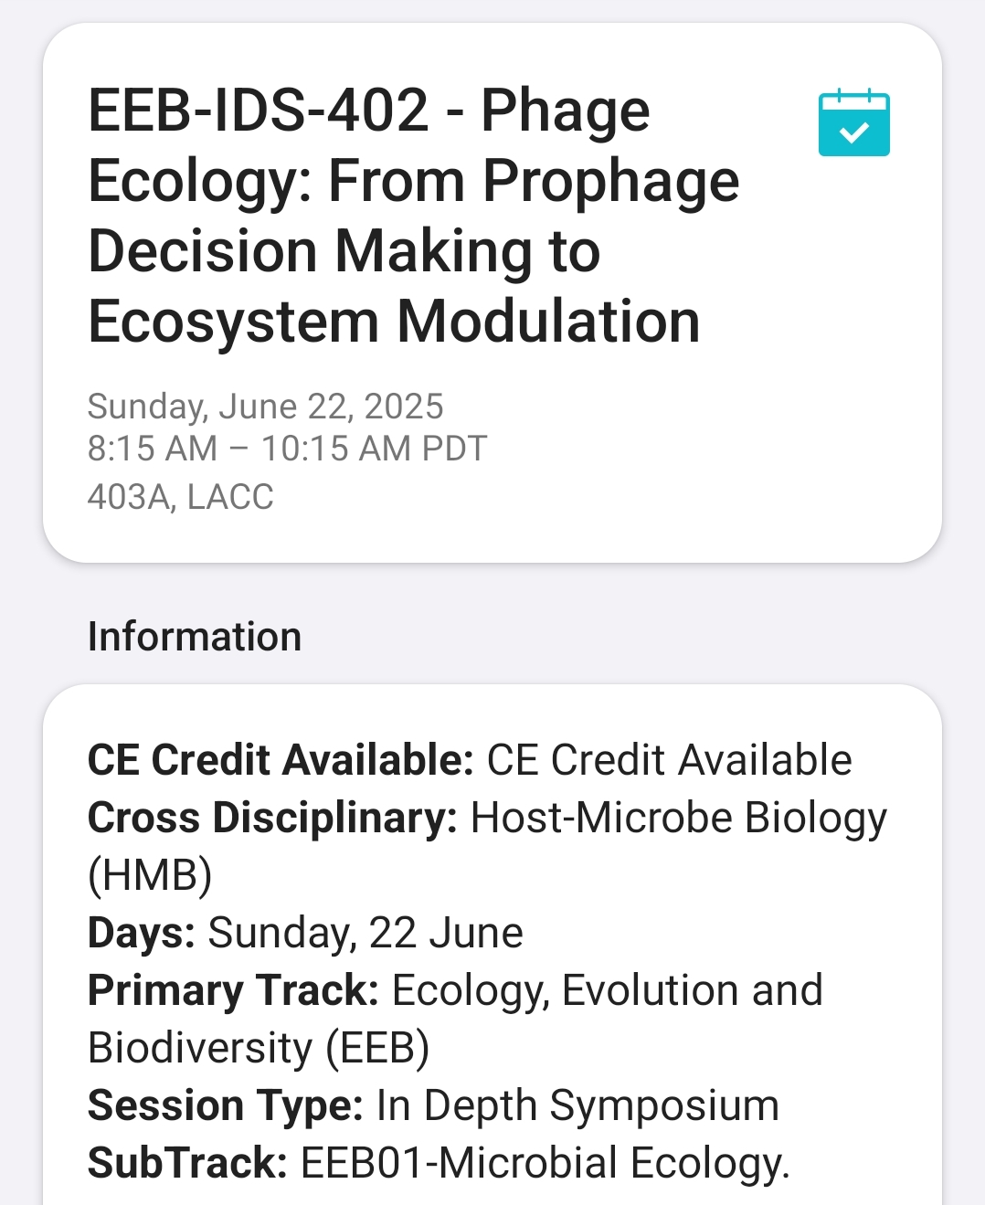Viewport: 985px width, 1205px height.
Task: Tap the Primary Track label
Action: click(x=233, y=990)
